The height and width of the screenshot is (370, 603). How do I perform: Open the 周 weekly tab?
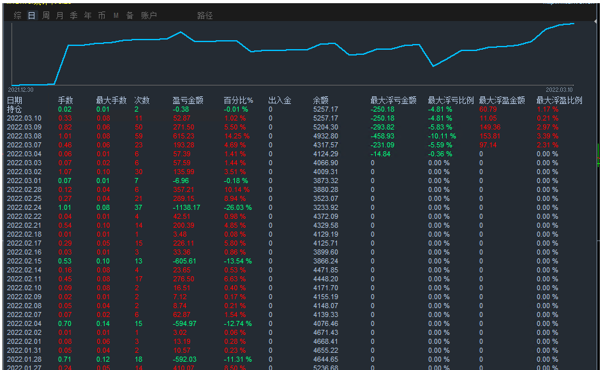46,15
